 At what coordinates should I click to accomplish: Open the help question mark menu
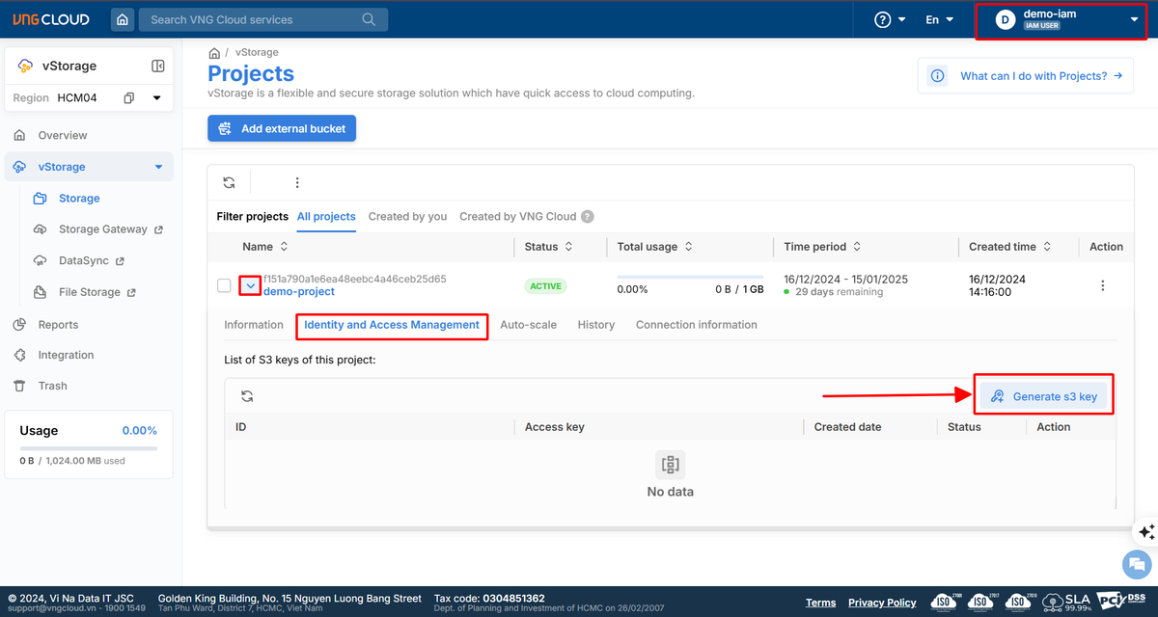[x=890, y=19]
